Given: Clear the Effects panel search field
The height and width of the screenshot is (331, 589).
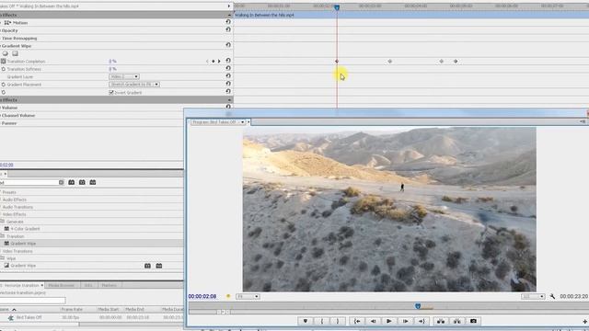Looking at the screenshot, I should pos(62,182).
